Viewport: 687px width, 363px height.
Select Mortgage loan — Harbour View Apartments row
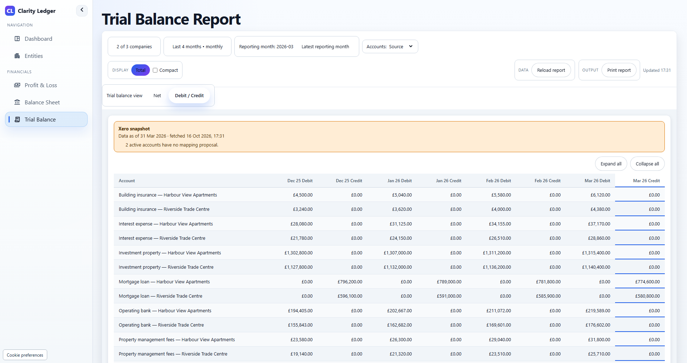pos(389,282)
